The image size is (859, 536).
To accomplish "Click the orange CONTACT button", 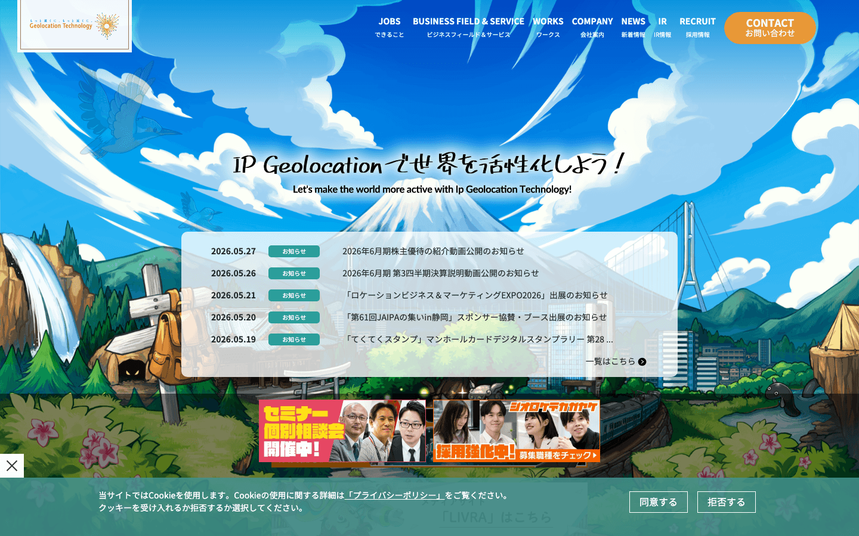I will (x=770, y=28).
